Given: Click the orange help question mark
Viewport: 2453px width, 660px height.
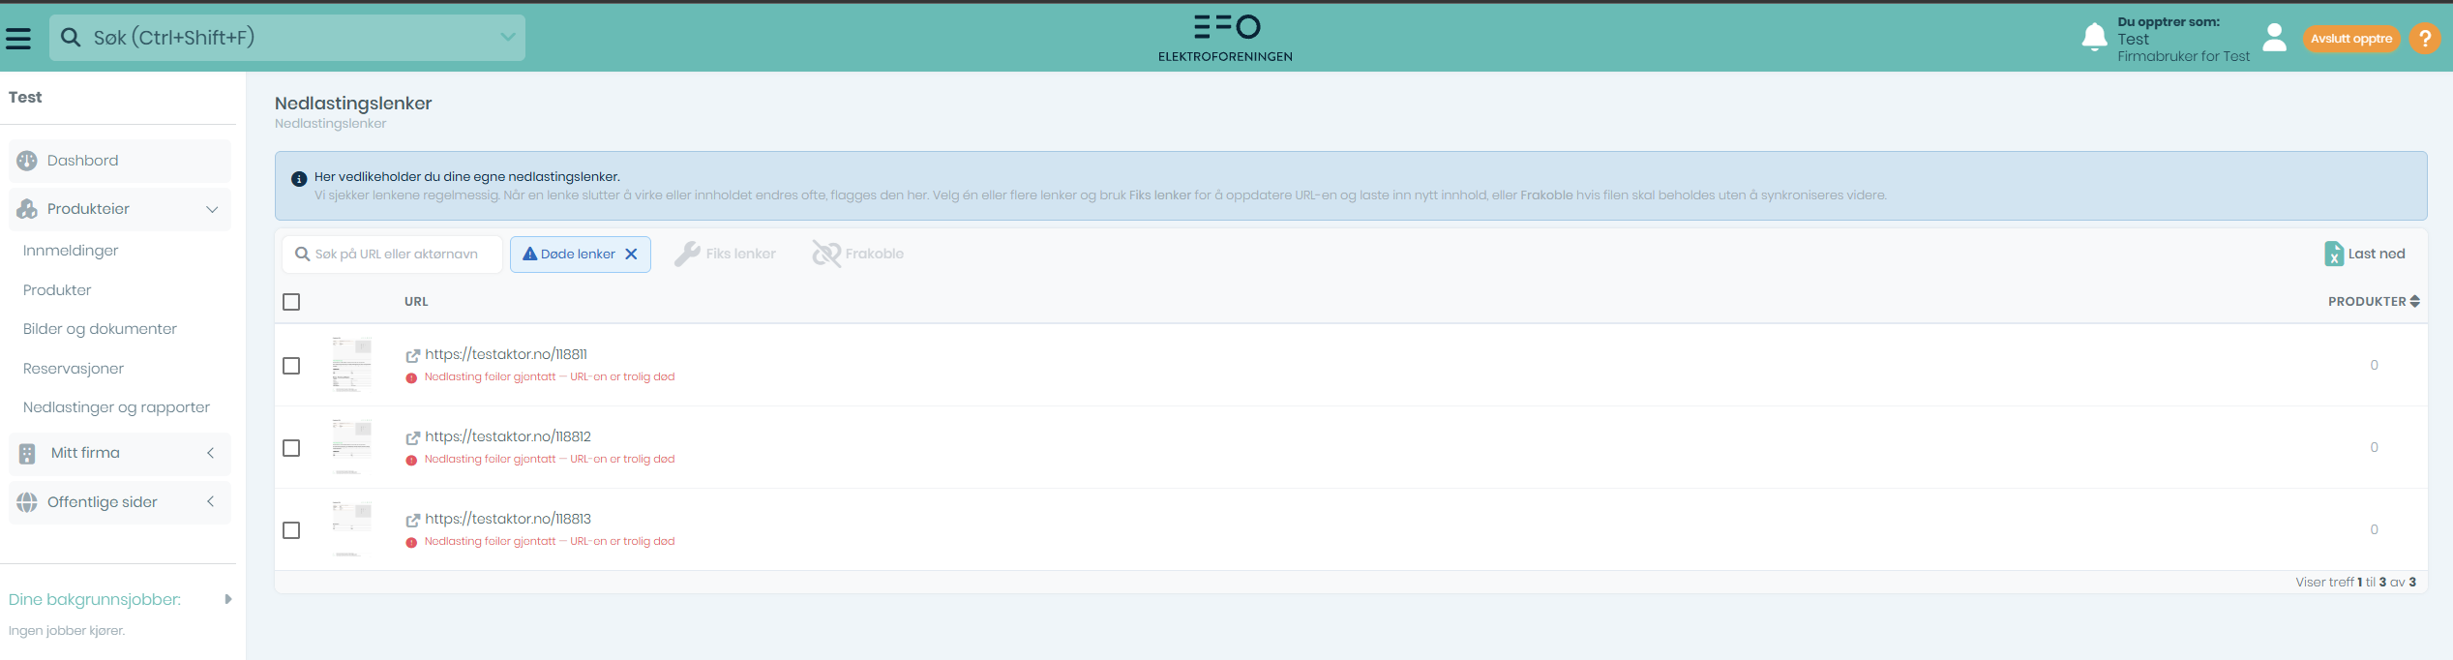Looking at the screenshot, I should click(x=2425, y=39).
